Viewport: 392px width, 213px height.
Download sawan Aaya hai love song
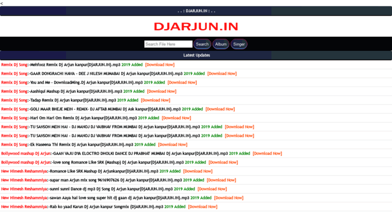click(x=229, y=198)
